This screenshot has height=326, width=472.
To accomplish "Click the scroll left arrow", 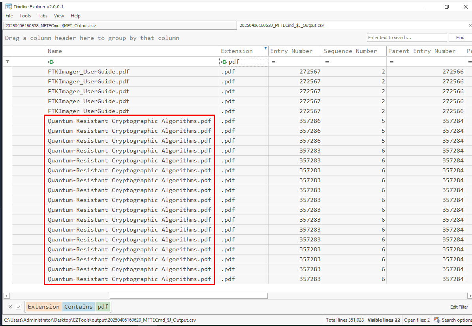I will point(6,296).
